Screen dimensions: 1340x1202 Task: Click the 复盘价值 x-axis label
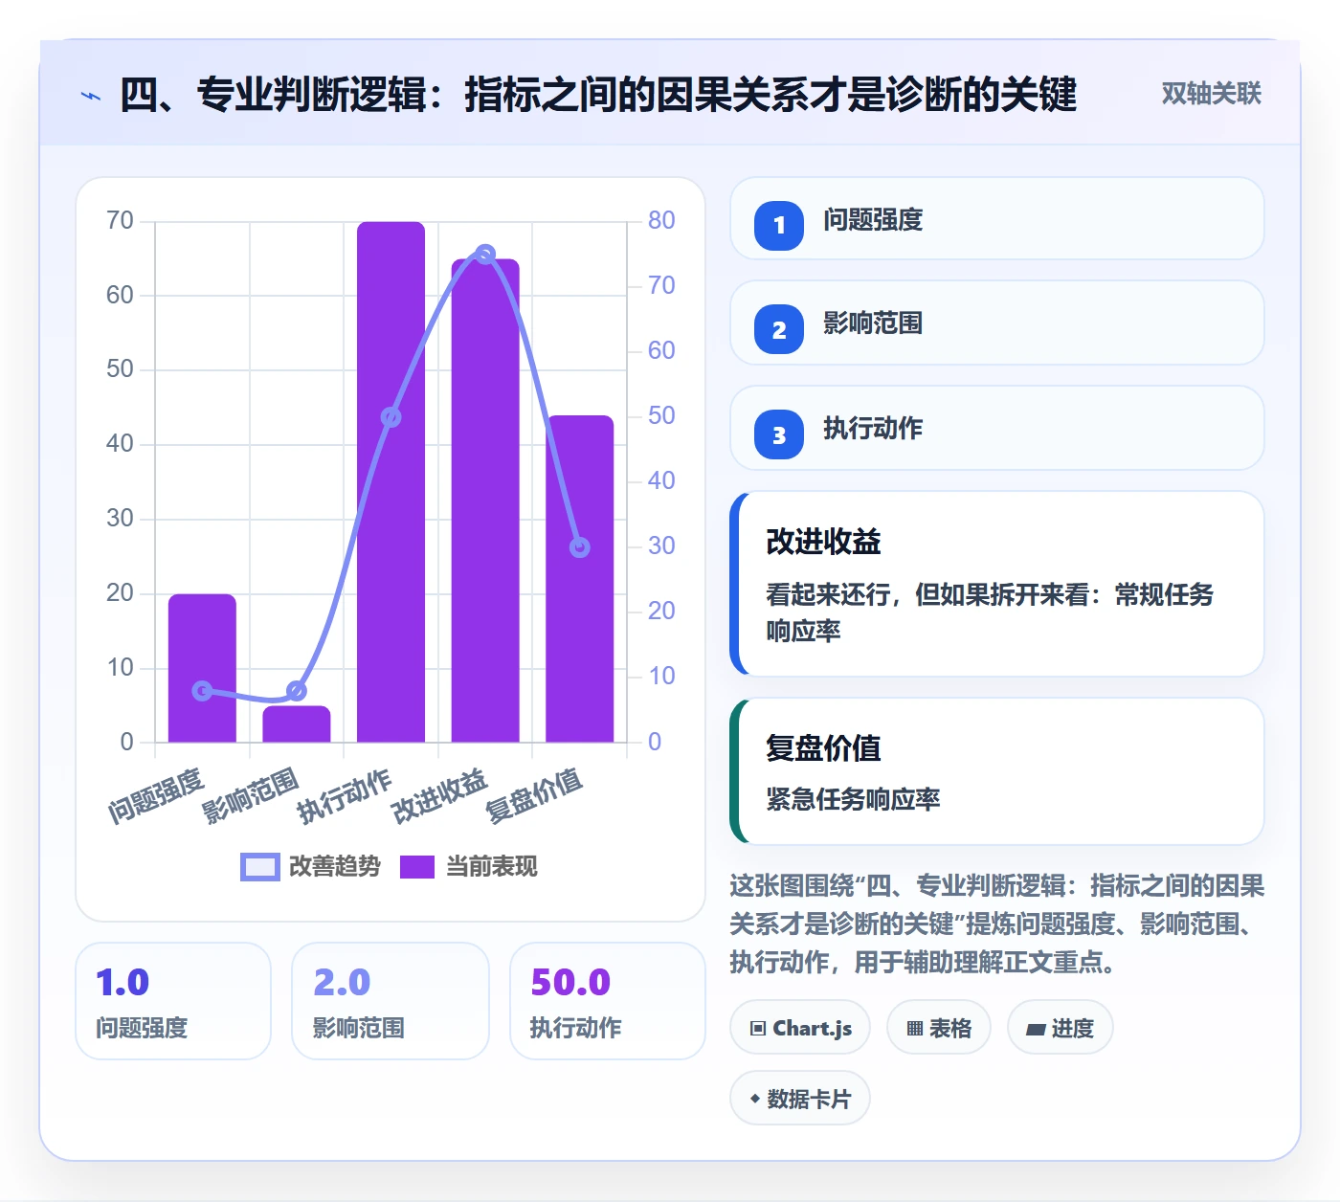point(534,796)
